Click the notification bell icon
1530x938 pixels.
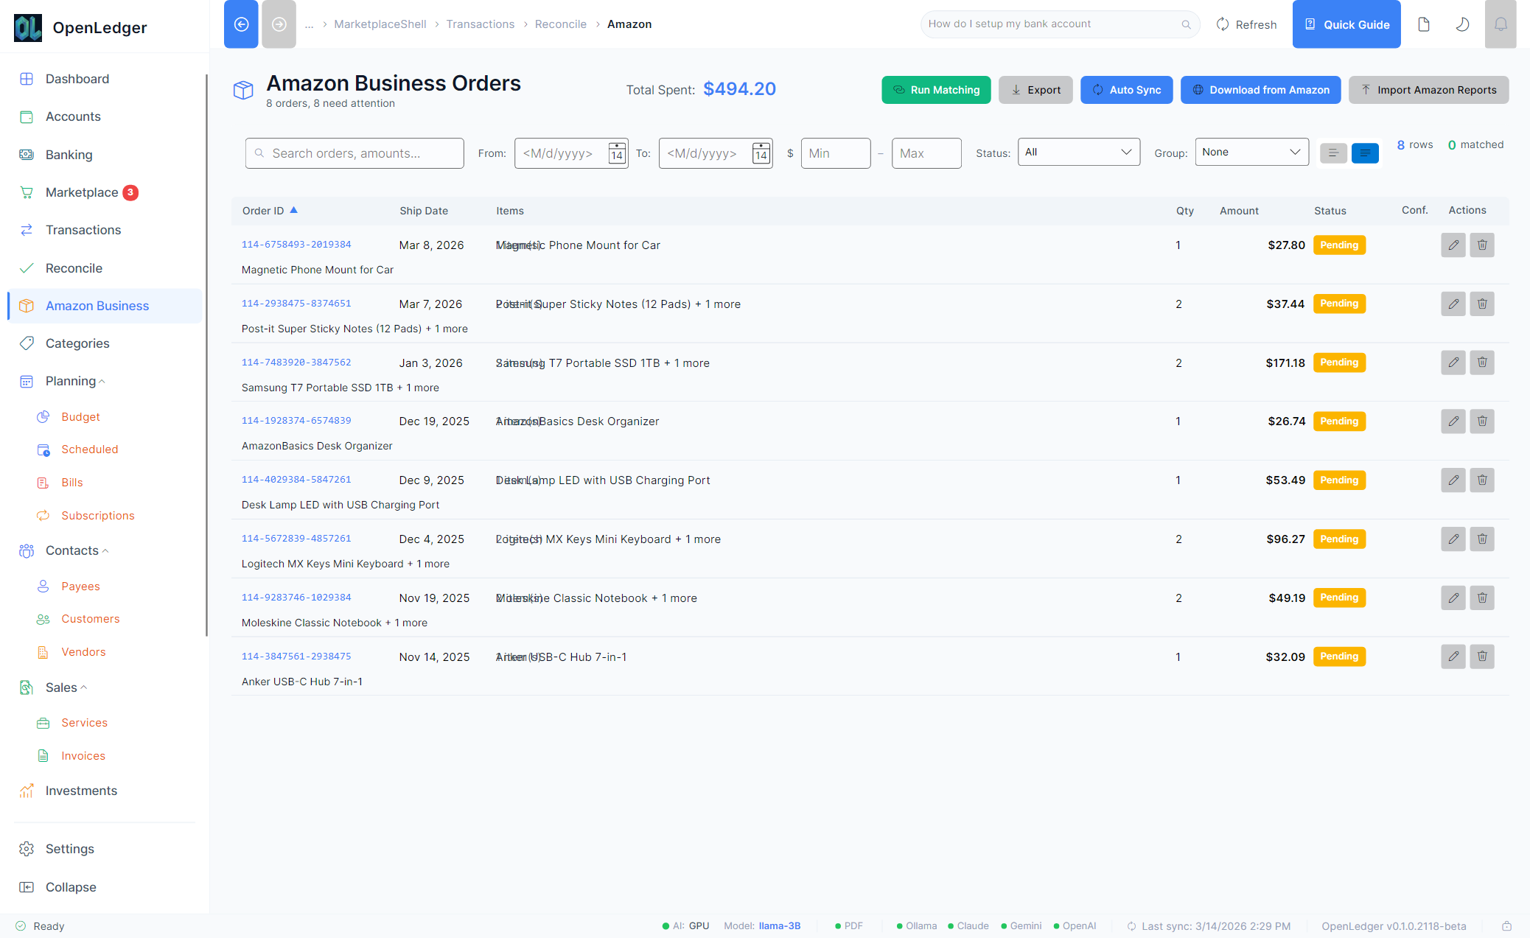pos(1501,24)
